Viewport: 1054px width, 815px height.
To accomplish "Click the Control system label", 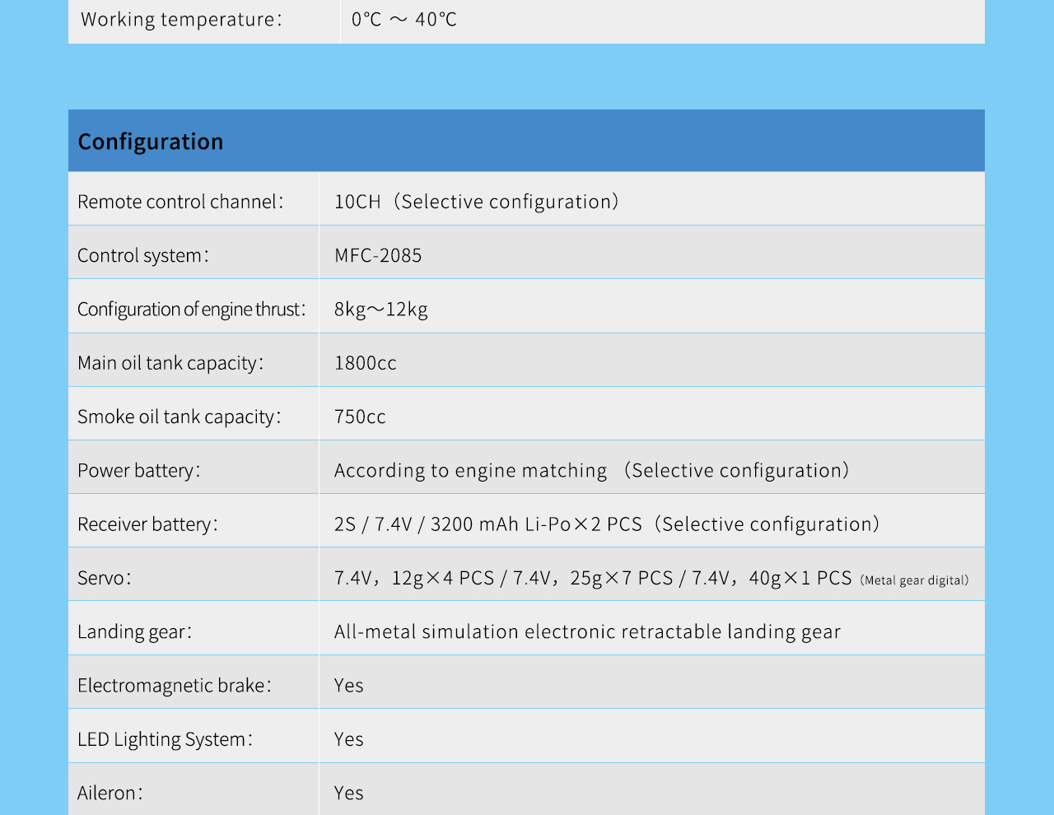I will point(143,255).
